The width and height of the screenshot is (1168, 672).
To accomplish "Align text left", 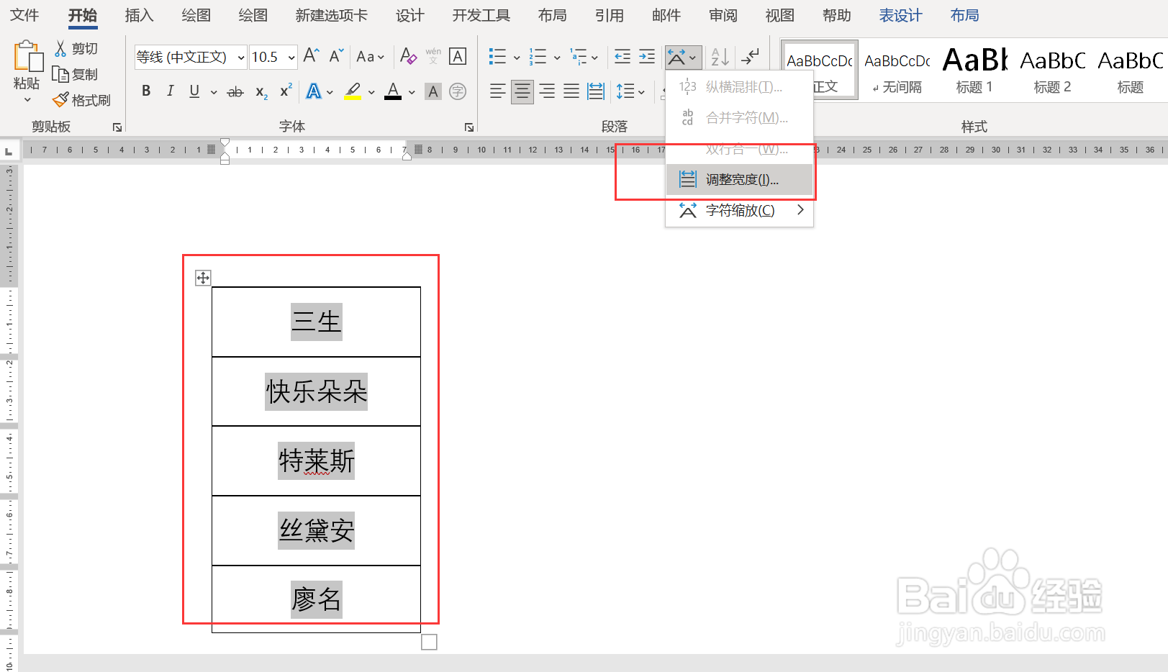I will (497, 91).
